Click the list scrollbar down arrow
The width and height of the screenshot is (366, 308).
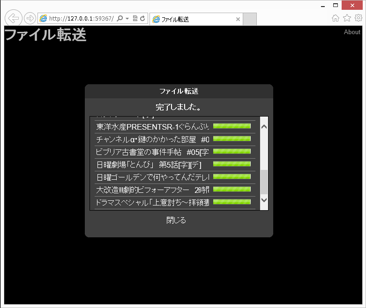pos(264,200)
